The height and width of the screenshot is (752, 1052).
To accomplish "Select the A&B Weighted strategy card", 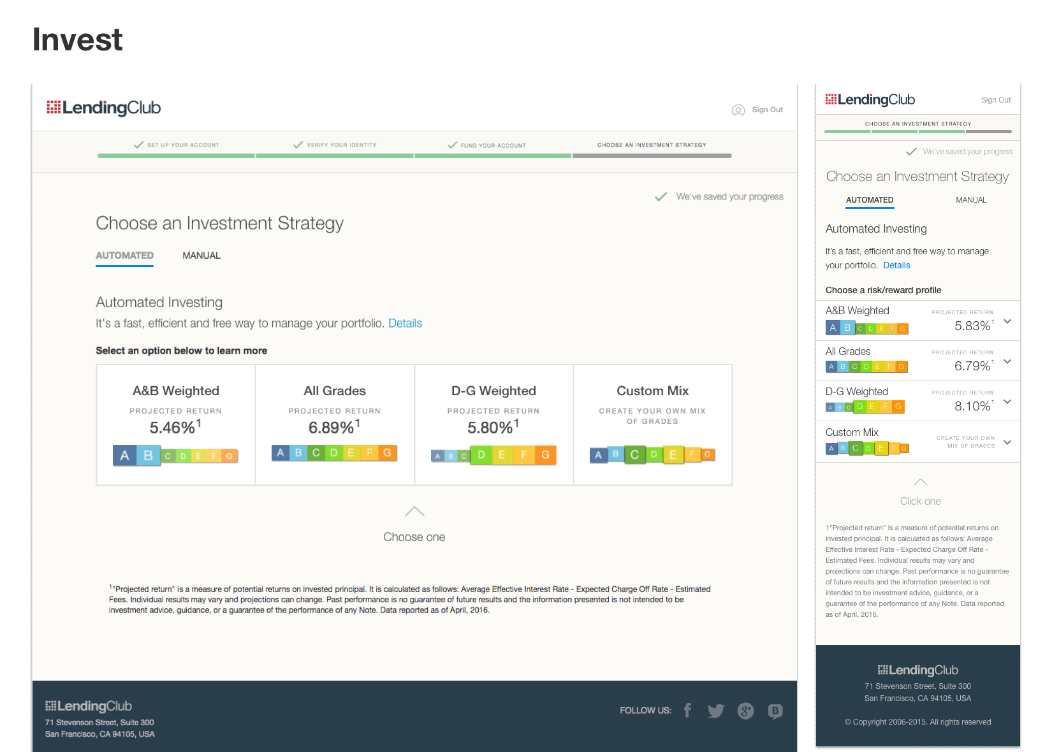I will pos(176,425).
